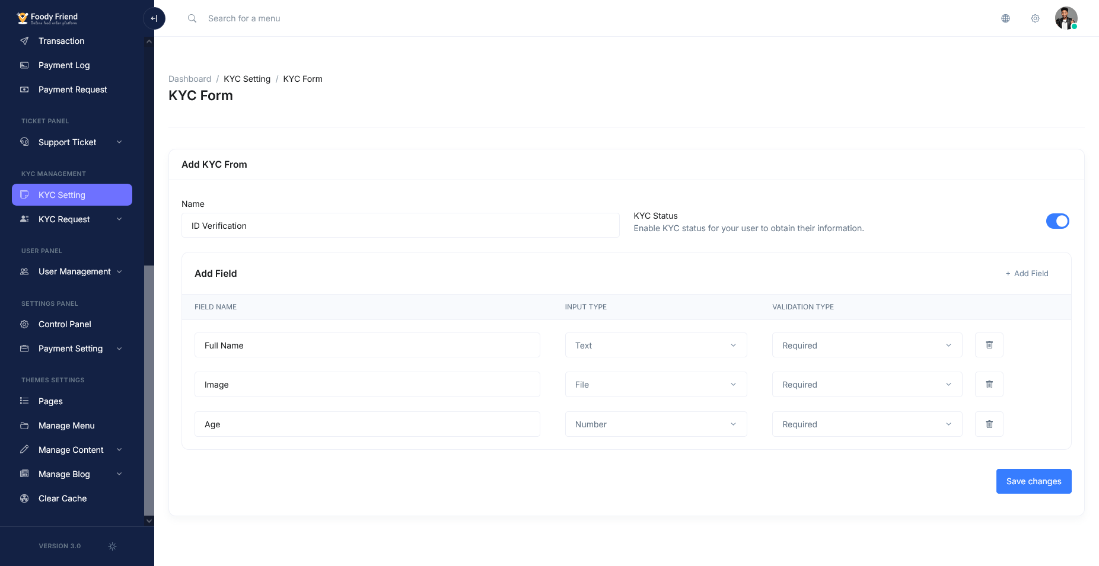Click the + Add Field button
The height and width of the screenshot is (566, 1099).
(x=1027, y=273)
